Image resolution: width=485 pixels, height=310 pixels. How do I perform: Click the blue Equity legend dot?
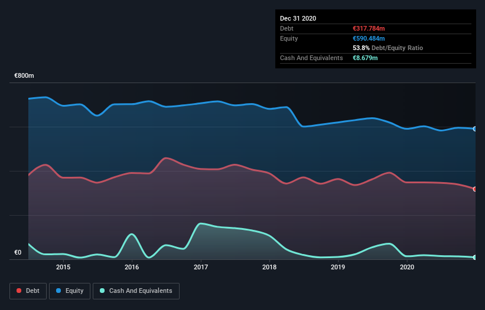pyautogui.click(x=58, y=291)
